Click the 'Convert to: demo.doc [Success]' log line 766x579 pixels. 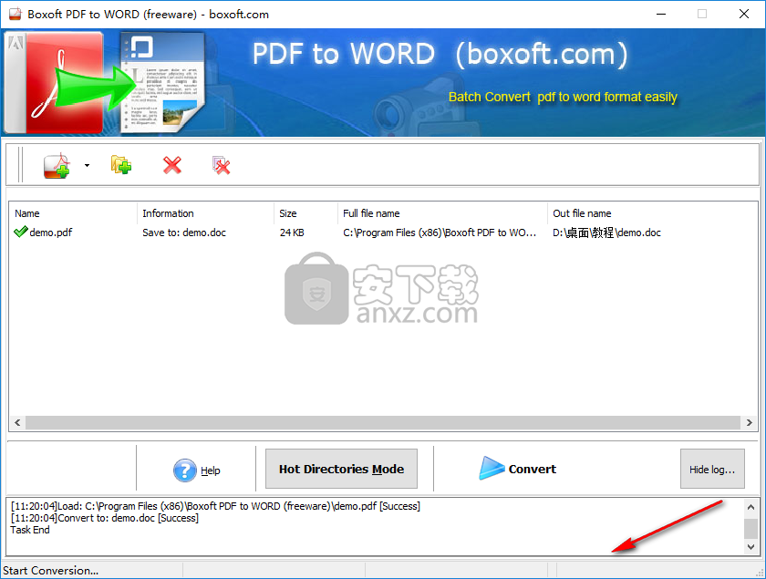(x=105, y=518)
